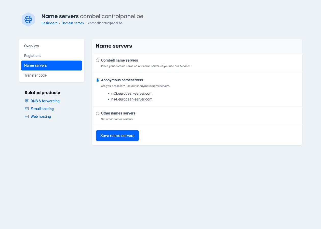Open the Web hosting link
Viewport: 321px width, 229px height.
coord(41,117)
